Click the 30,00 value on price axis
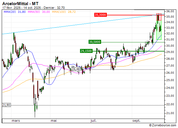The height and width of the screenshot is (128, 178). pyautogui.click(x=170, y=46)
